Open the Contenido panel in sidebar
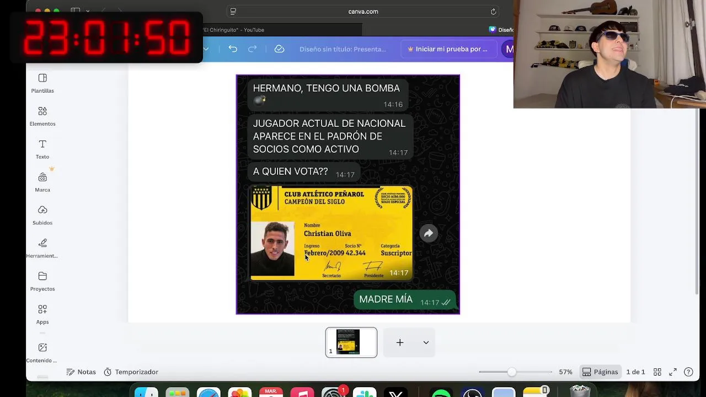This screenshot has width=706, height=397. [x=42, y=353]
